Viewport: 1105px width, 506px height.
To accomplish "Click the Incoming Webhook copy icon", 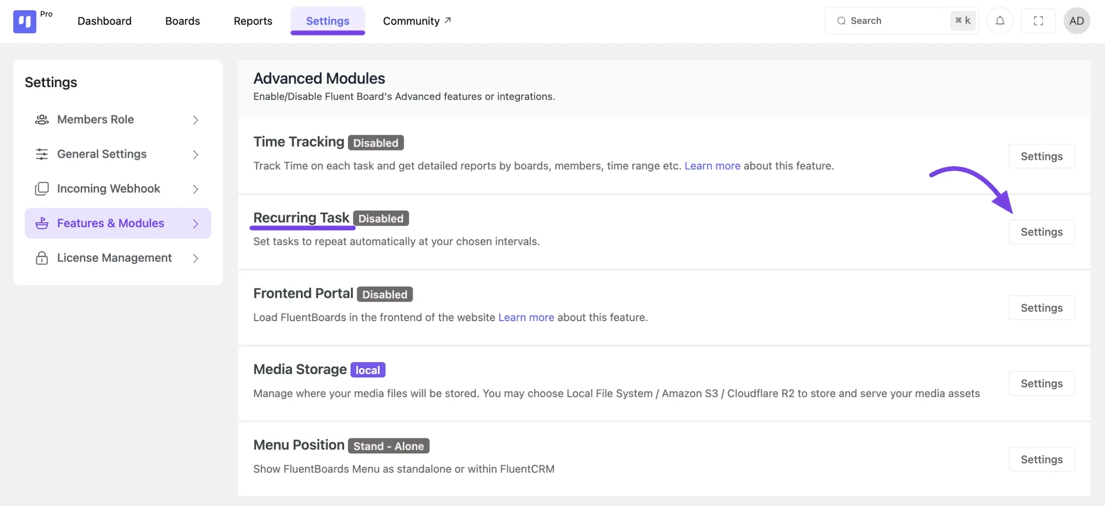I will coord(42,188).
